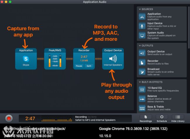Screen dimensions: 190x139
Task: Collapse the BUILT-IN EFFECTS section
Action: coord(140,82)
